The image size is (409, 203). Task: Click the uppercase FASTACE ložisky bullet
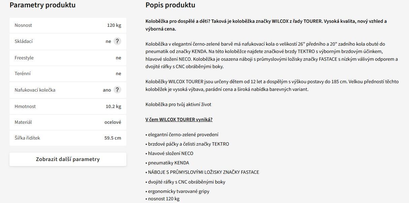[203, 172]
